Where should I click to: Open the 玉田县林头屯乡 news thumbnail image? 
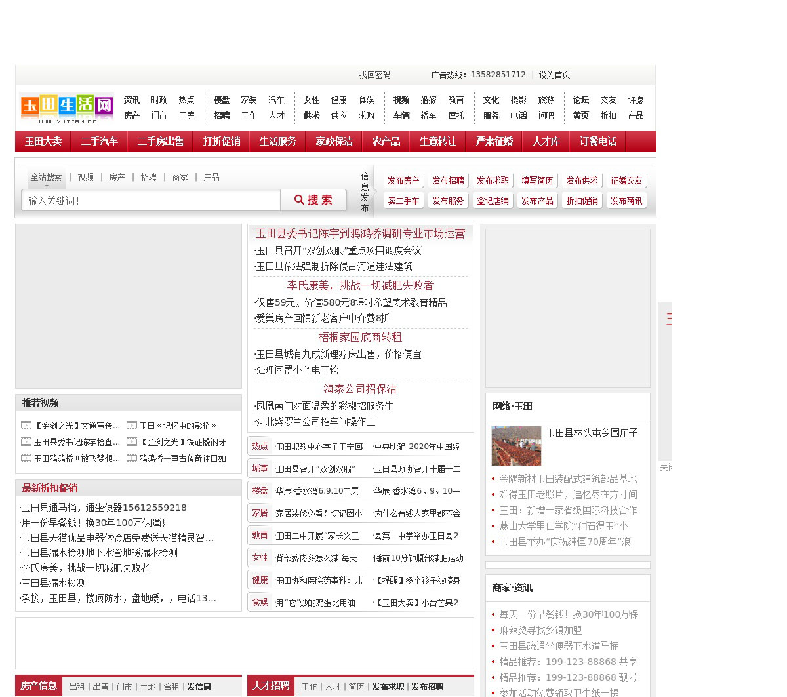click(516, 446)
